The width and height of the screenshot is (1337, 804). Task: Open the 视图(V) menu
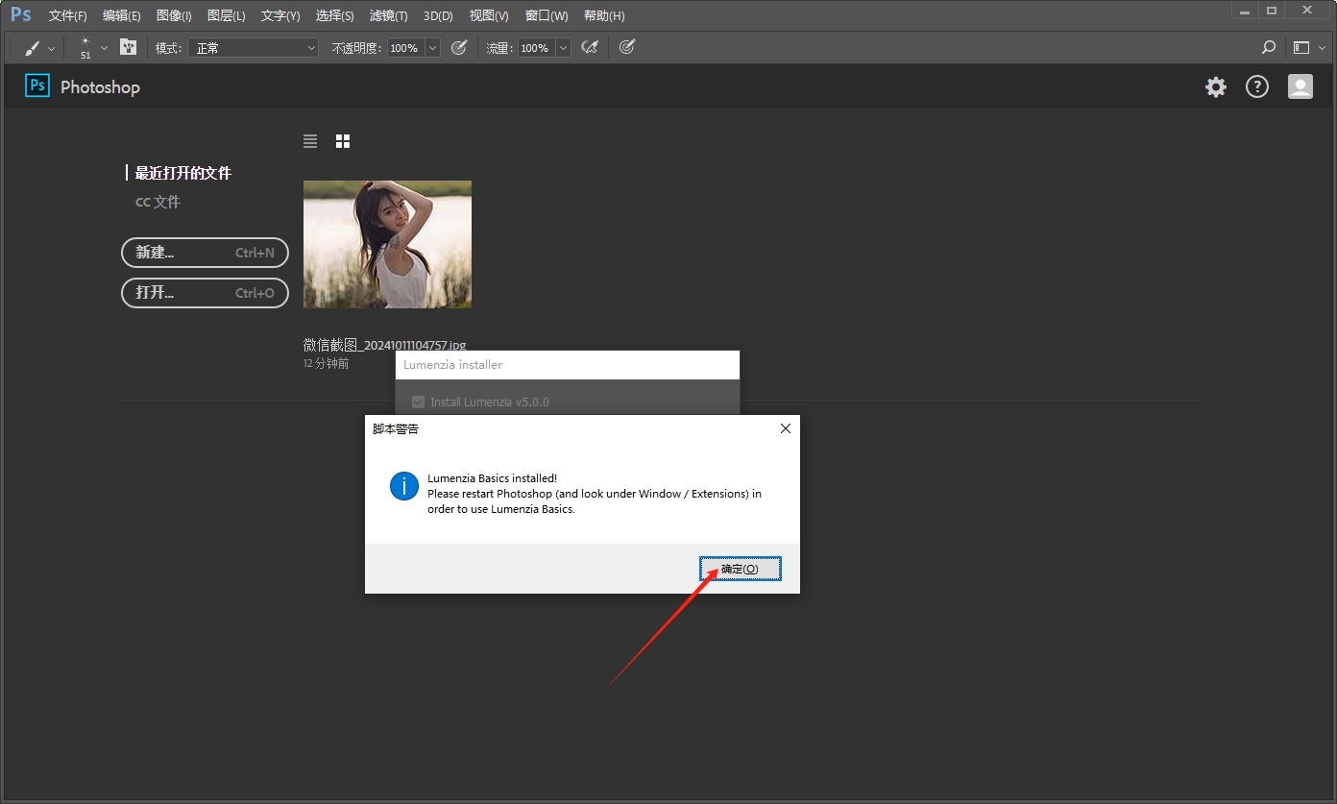coord(489,15)
